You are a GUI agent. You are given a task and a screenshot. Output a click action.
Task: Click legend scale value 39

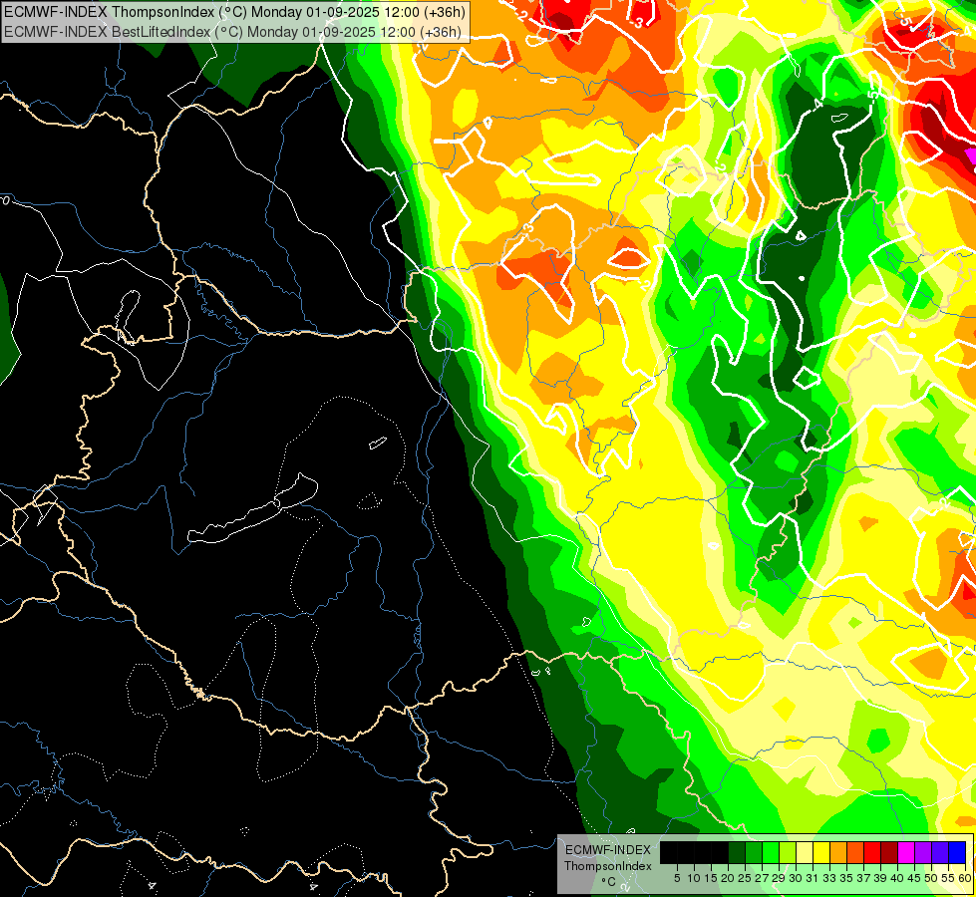[x=880, y=878]
